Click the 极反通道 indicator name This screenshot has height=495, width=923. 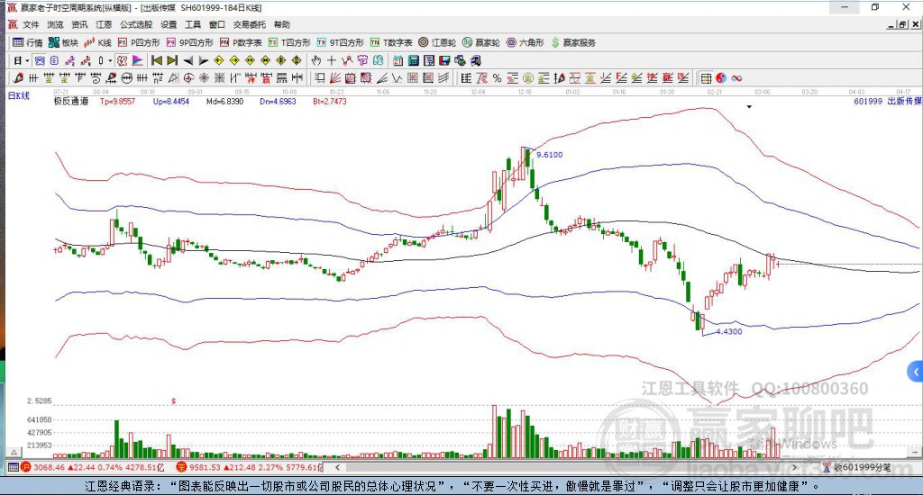click(70, 101)
